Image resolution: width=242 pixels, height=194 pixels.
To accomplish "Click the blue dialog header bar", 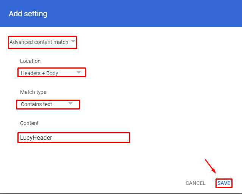I will point(121,14).
